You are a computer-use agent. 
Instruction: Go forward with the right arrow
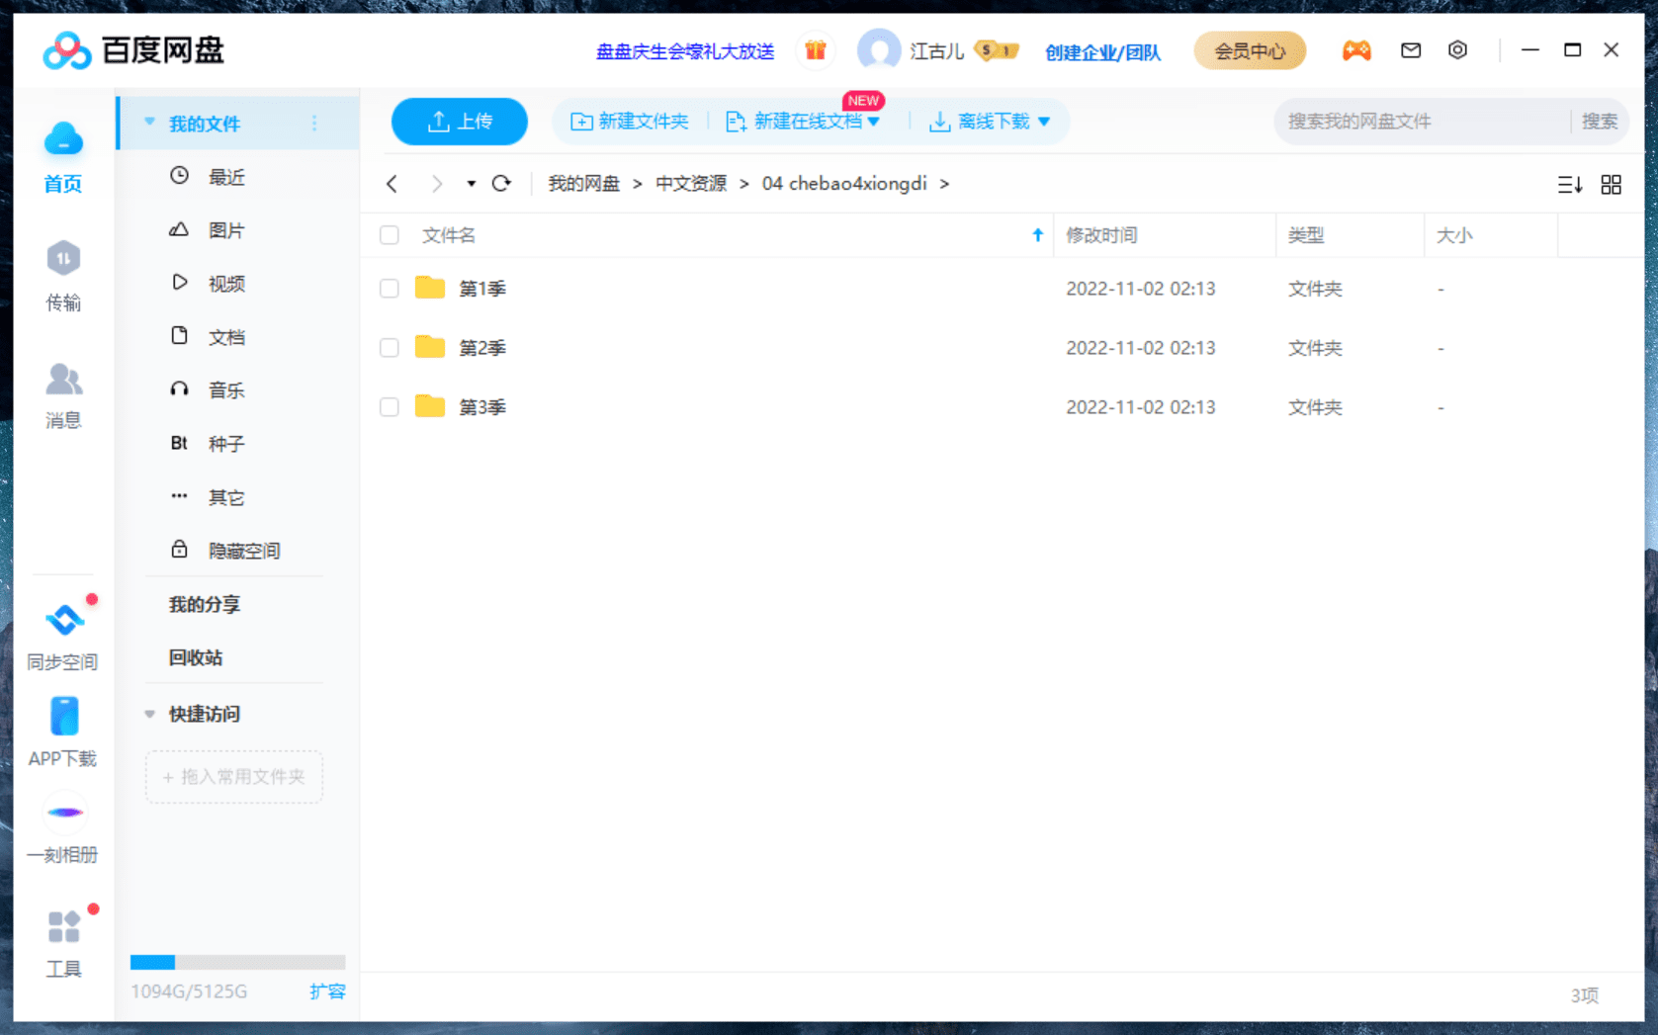pos(436,184)
